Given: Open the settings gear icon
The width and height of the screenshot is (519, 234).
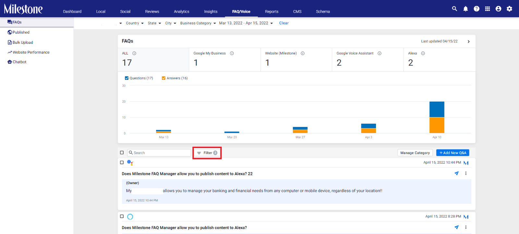Looking at the screenshot, I should click(510, 9).
